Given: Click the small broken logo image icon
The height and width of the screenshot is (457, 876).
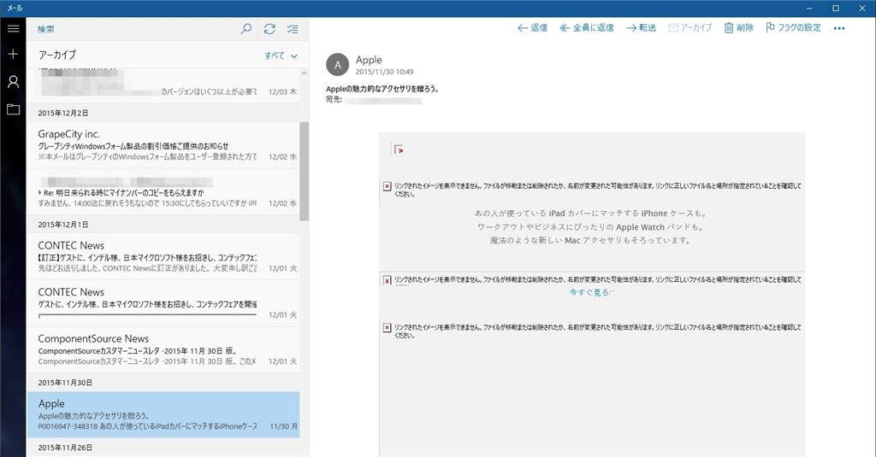Looking at the screenshot, I should point(399,149).
